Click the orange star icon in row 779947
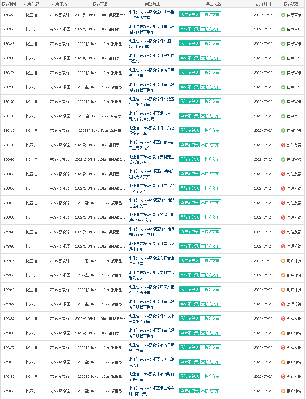Screen dimensions: 306x399 (283, 290)
